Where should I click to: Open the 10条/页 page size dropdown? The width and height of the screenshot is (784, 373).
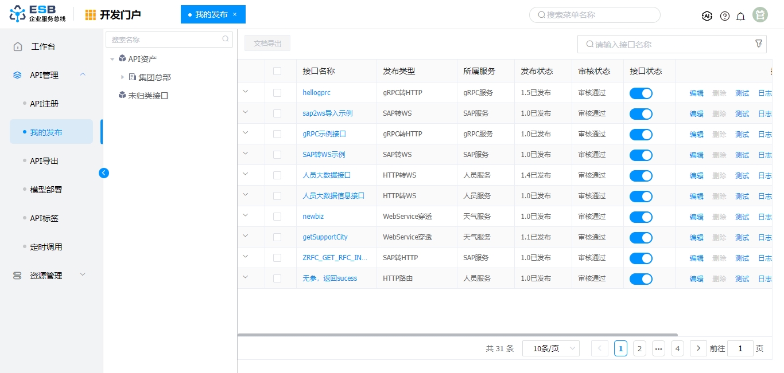550,348
